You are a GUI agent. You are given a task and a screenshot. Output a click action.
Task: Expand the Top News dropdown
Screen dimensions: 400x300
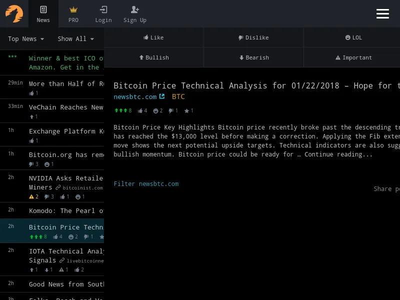click(x=26, y=39)
